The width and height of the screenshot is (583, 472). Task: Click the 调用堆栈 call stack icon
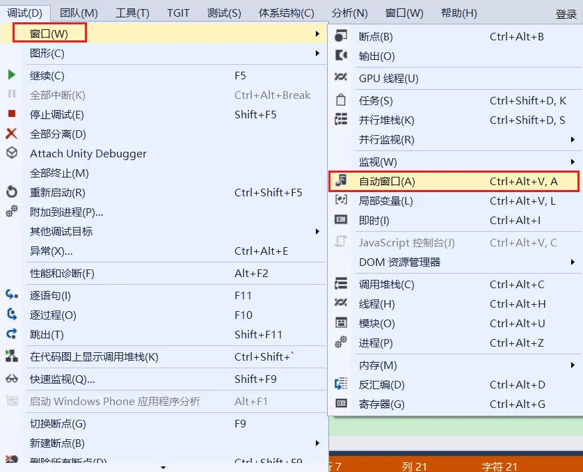[339, 285]
